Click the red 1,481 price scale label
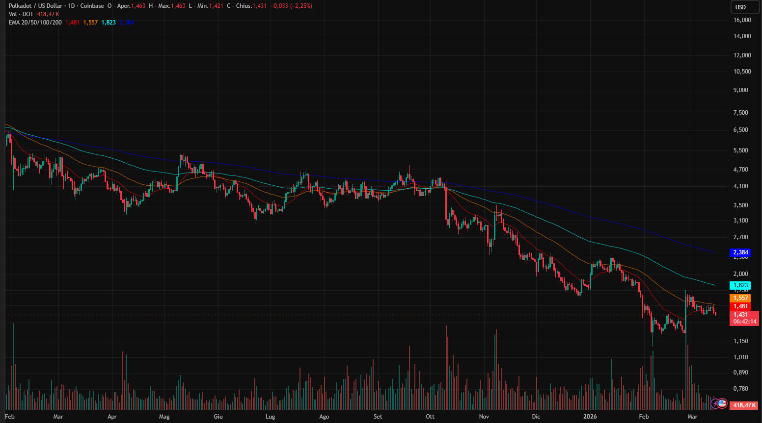762x423 pixels. click(740, 306)
